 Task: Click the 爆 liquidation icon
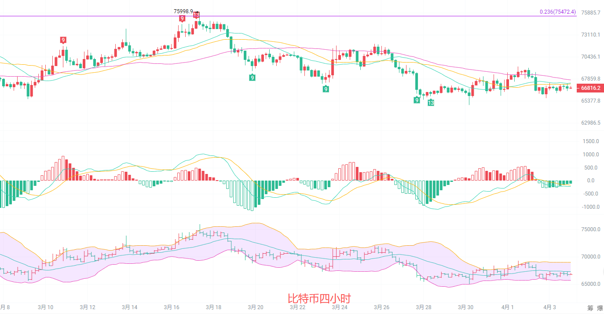point(600,307)
